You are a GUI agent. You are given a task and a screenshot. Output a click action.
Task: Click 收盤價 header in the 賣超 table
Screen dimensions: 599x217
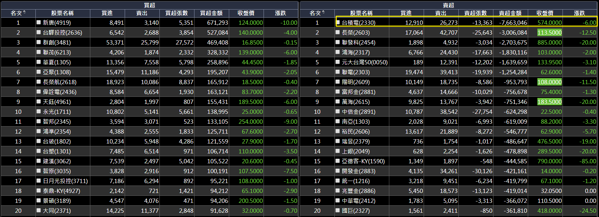(x=545, y=13)
